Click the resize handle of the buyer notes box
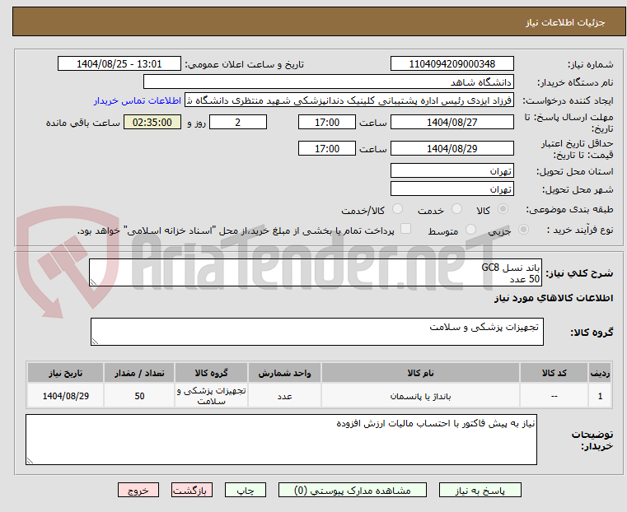627x512 pixels. pyautogui.click(x=30, y=461)
